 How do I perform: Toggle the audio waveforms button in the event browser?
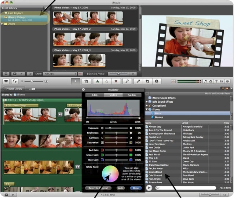click(80, 74)
